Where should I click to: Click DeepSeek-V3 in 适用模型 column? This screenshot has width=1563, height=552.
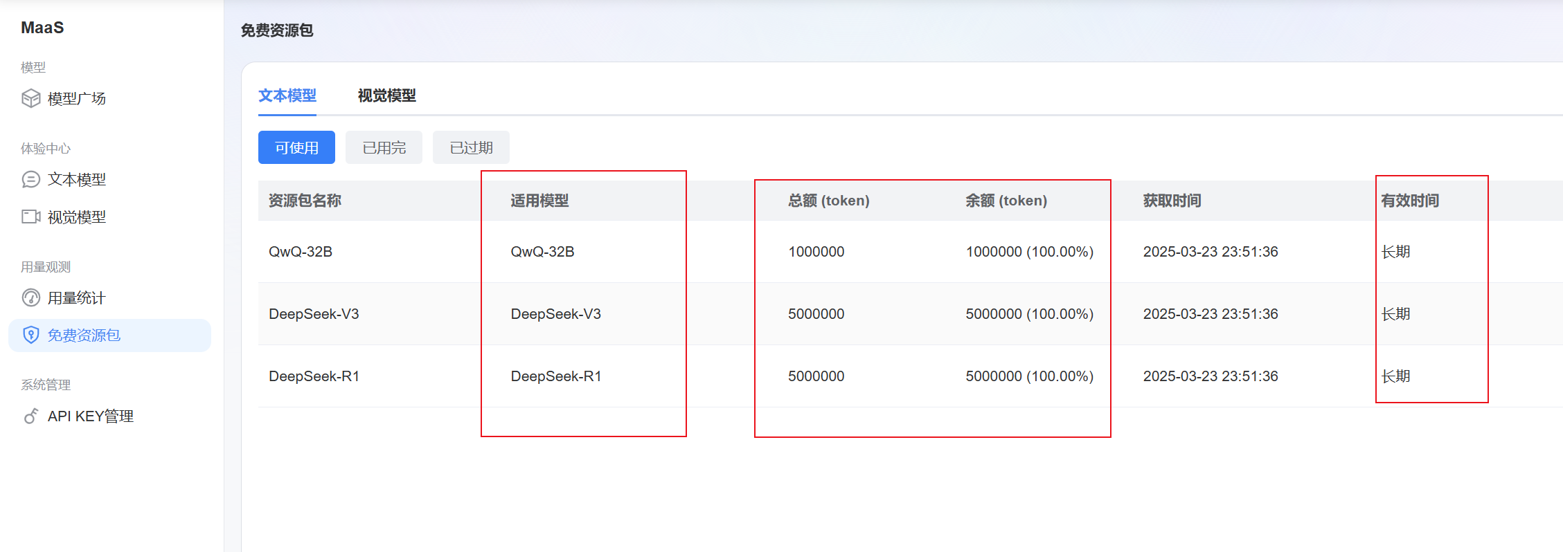click(x=555, y=314)
